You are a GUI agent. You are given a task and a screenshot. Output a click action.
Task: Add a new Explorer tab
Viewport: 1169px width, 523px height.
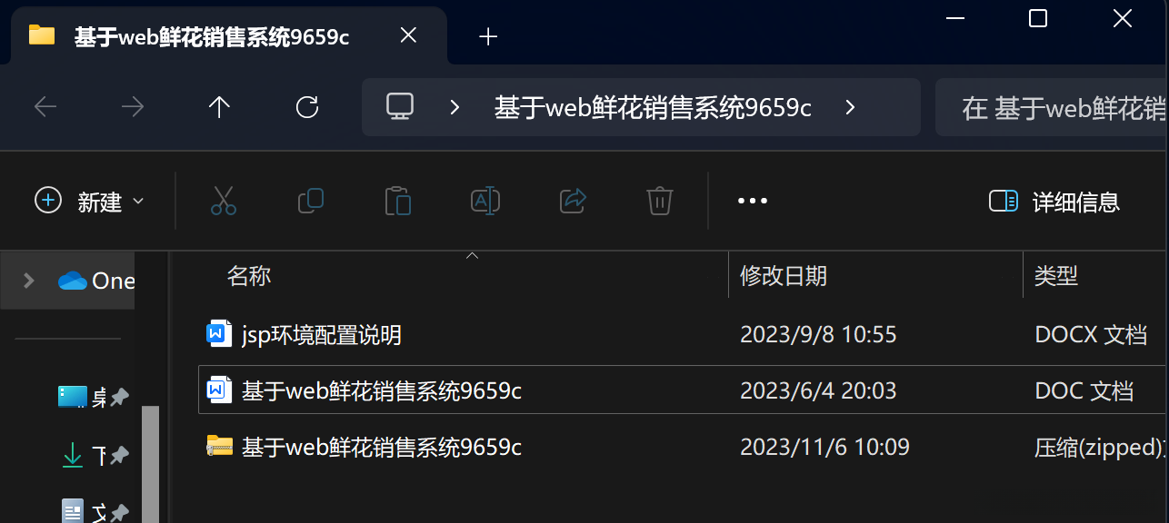(488, 36)
